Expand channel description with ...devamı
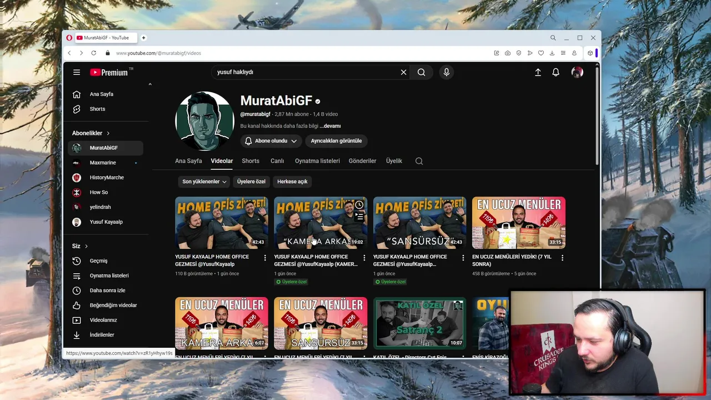 (x=330, y=126)
